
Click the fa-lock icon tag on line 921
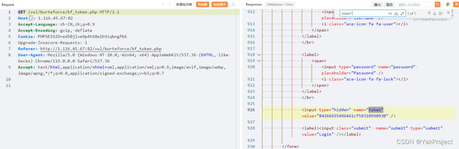365,79
